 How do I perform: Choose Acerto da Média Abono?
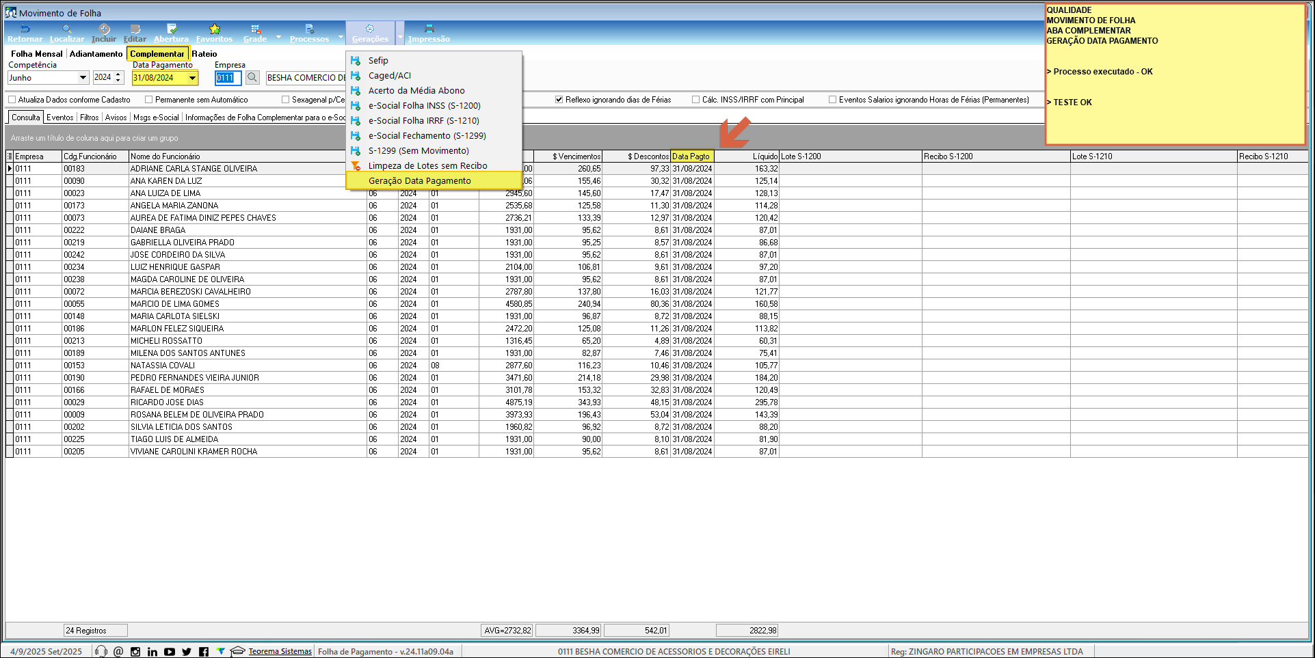[434, 91]
